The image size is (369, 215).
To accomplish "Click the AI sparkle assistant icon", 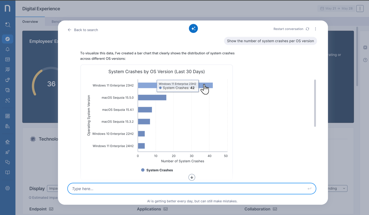I will tap(193, 28).
